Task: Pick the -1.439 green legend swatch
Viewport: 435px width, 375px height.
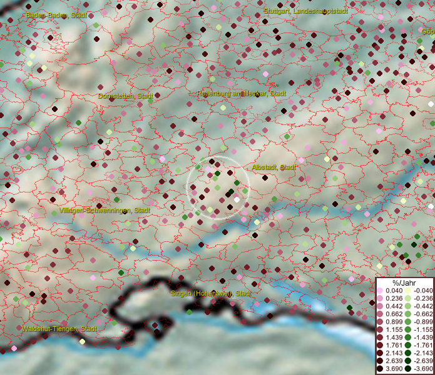Action: point(408,337)
